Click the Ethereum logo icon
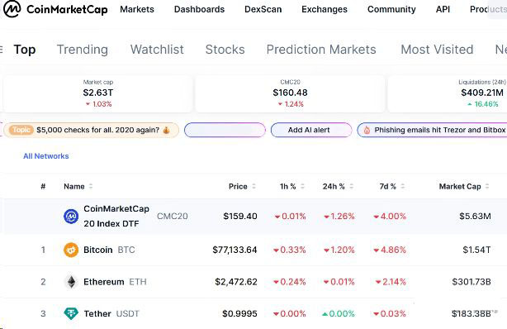 point(71,282)
